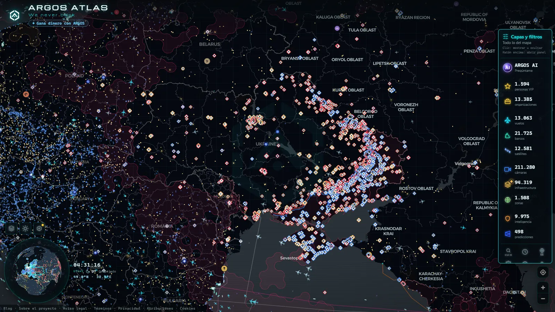Viewport: 555px width, 312px height.
Task: Open the 'Términos' footer link
Action: [103, 308]
